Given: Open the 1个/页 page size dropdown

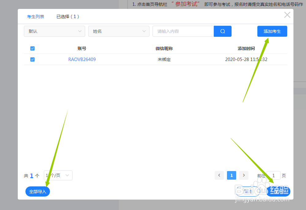Looking at the screenshot, I should 58,175.
